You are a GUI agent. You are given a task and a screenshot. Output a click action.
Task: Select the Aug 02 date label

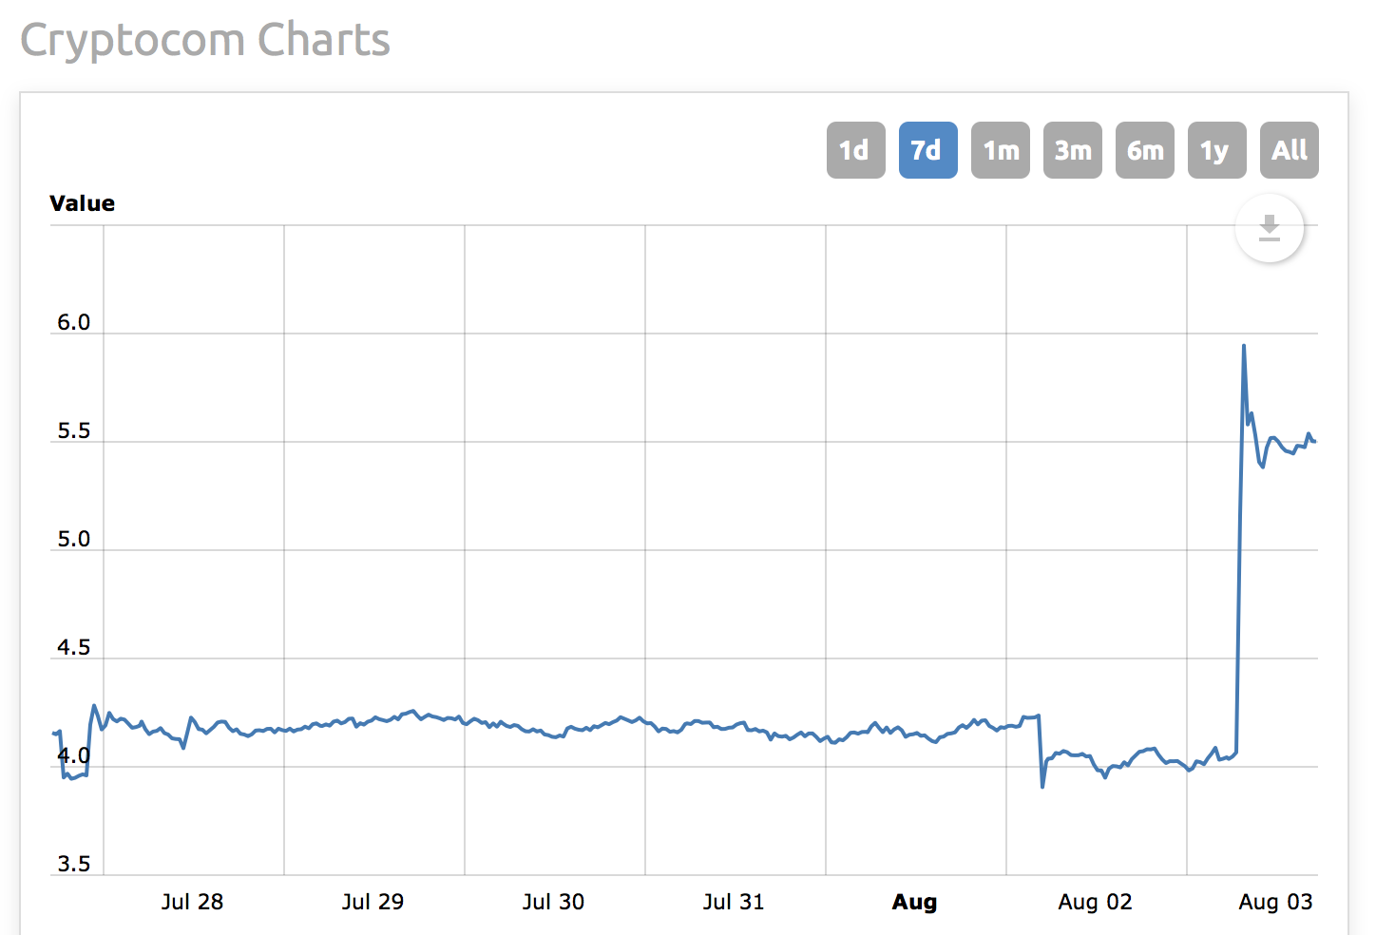click(x=1095, y=902)
